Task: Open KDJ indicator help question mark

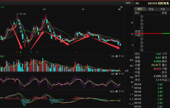Action: click(x=120, y=74)
